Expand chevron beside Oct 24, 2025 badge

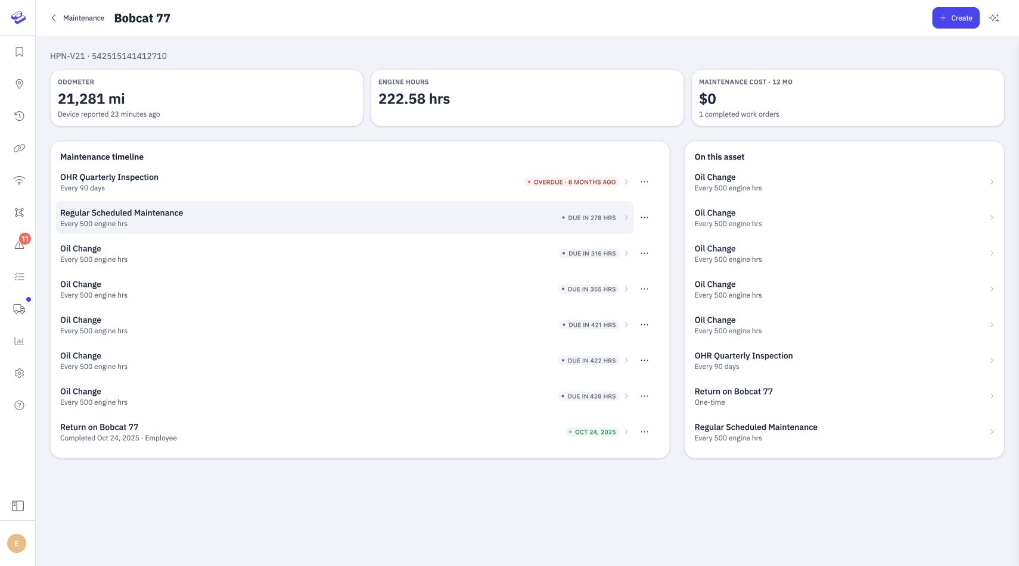[x=626, y=432]
